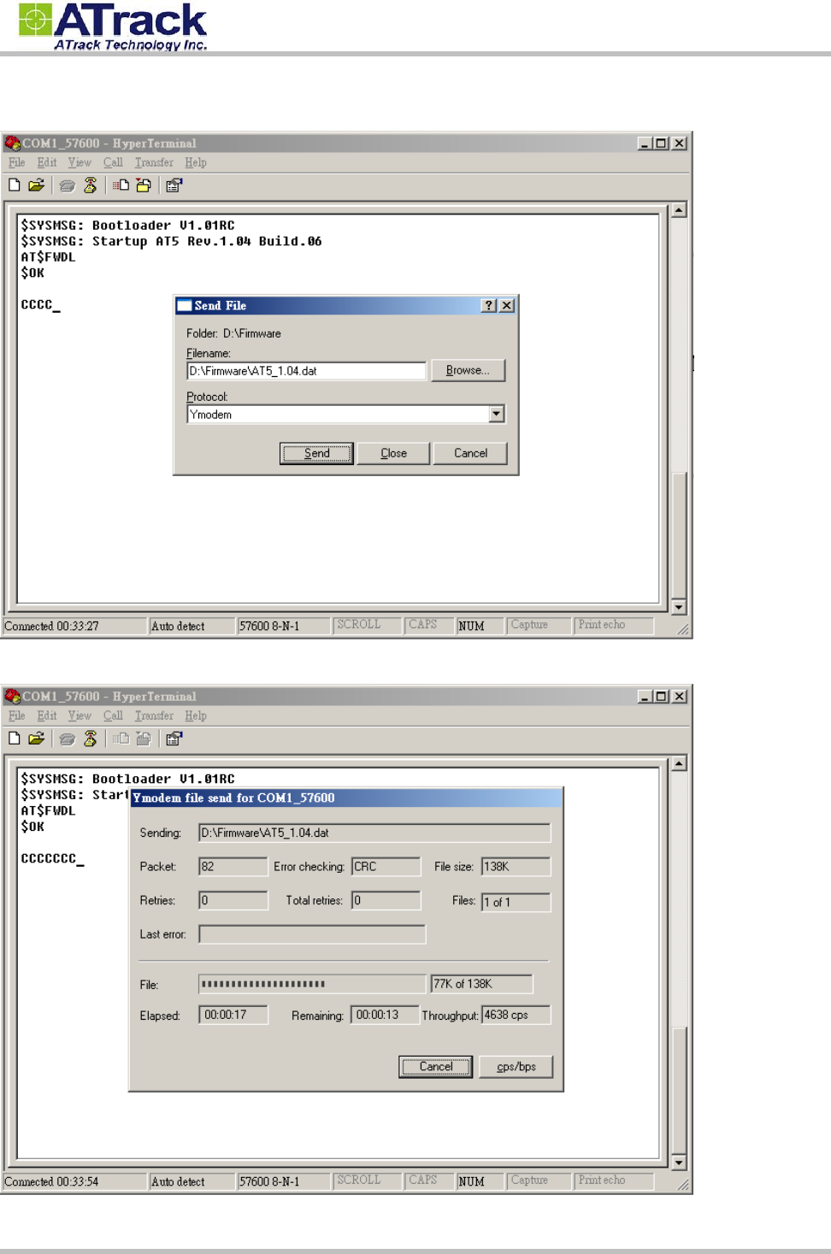The height and width of the screenshot is (1254, 831).
Task: Expand the Ymodem Protocol dropdown arrow
Action: click(x=497, y=414)
